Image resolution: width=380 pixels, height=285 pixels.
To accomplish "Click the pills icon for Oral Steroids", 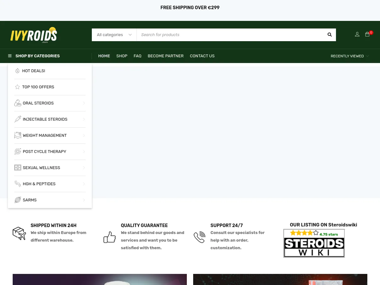I will 18,103.
